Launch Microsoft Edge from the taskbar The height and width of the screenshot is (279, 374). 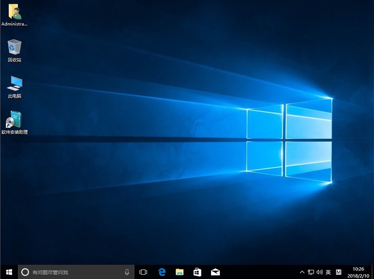click(x=162, y=272)
